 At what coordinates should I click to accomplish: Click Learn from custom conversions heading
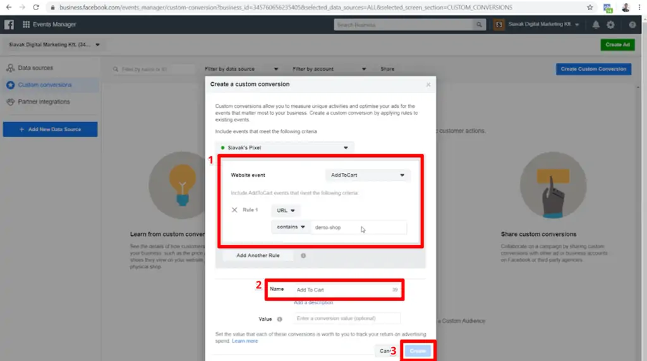point(167,234)
